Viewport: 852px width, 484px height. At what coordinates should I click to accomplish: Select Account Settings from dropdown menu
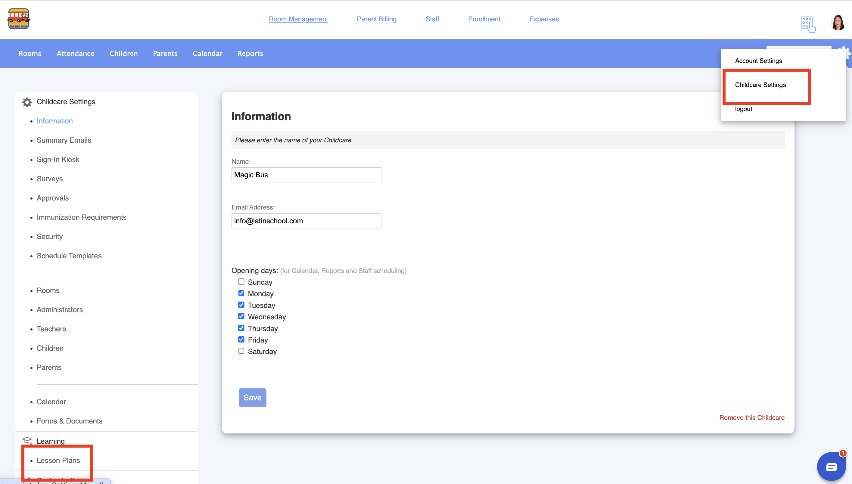pyautogui.click(x=758, y=61)
